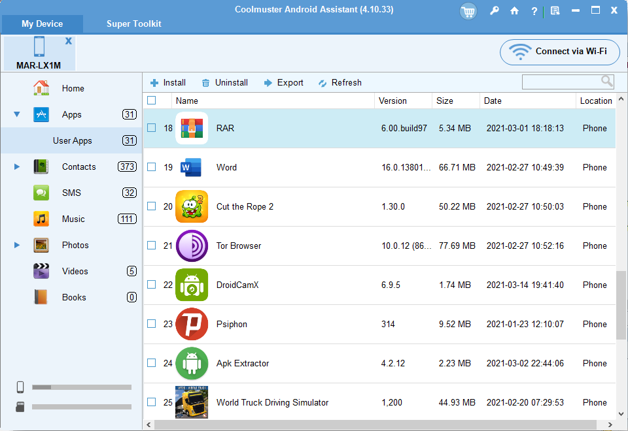Check the box for RAR
The width and height of the screenshot is (628, 431).
pos(151,128)
